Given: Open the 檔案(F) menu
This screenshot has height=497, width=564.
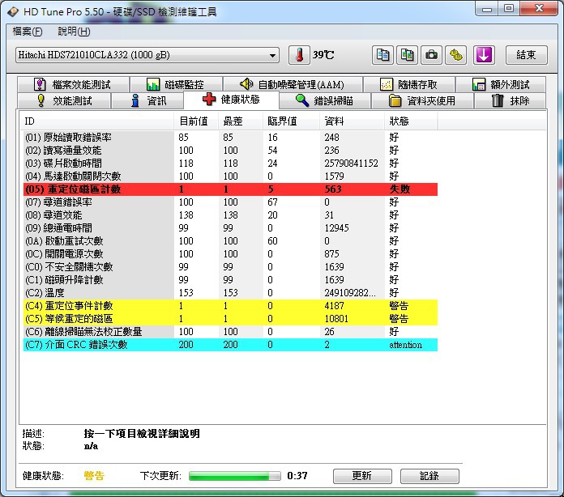Looking at the screenshot, I should coord(28,32).
